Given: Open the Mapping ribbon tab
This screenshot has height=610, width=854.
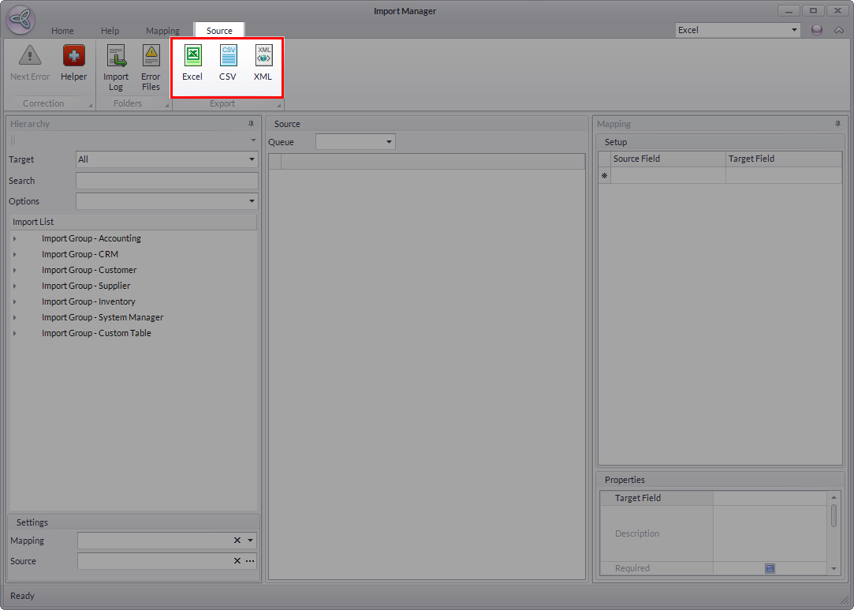Looking at the screenshot, I should pyautogui.click(x=162, y=31).
